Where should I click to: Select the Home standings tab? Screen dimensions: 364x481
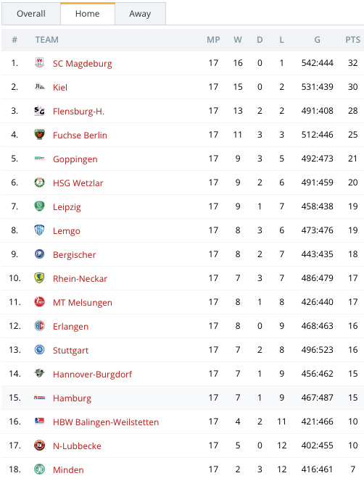[x=88, y=14]
